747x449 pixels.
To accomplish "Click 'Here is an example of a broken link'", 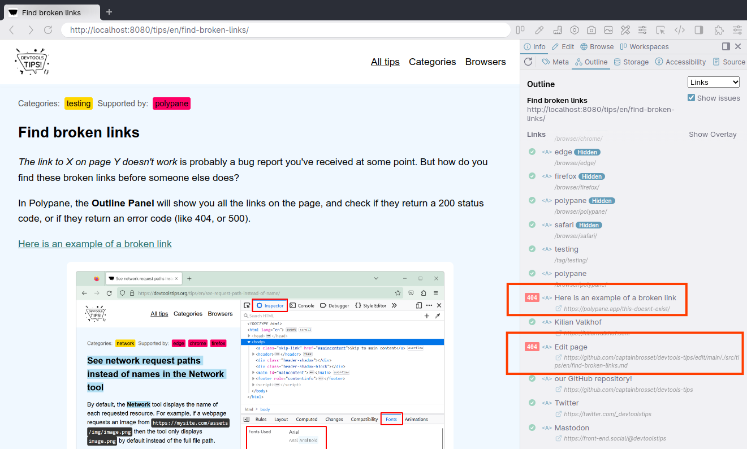I will (616, 297).
